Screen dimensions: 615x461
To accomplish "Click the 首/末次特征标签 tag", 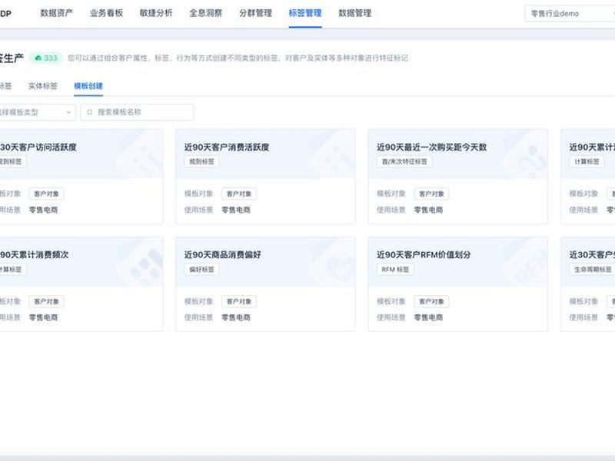I will point(404,162).
